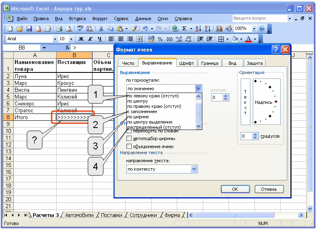
Task: Enable the 'автоподбор ширины' checkbox
Action: (x=129, y=138)
